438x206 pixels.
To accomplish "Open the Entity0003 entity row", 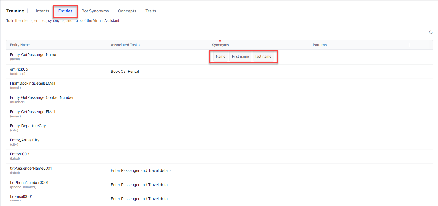I will pos(19,154).
